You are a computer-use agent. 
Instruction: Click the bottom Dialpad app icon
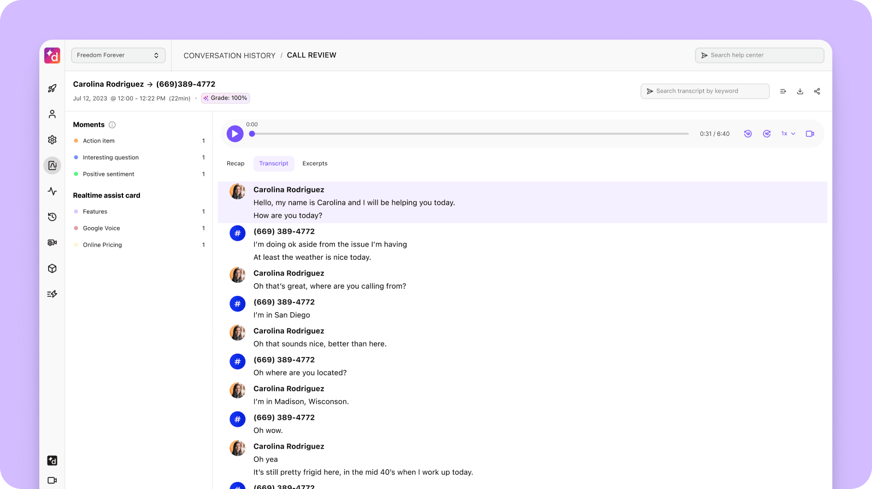click(x=52, y=461)
